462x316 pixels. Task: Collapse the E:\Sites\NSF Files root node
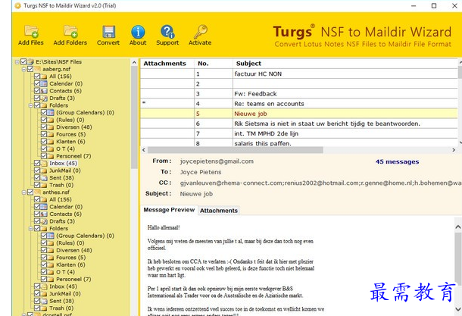[17, 62]
